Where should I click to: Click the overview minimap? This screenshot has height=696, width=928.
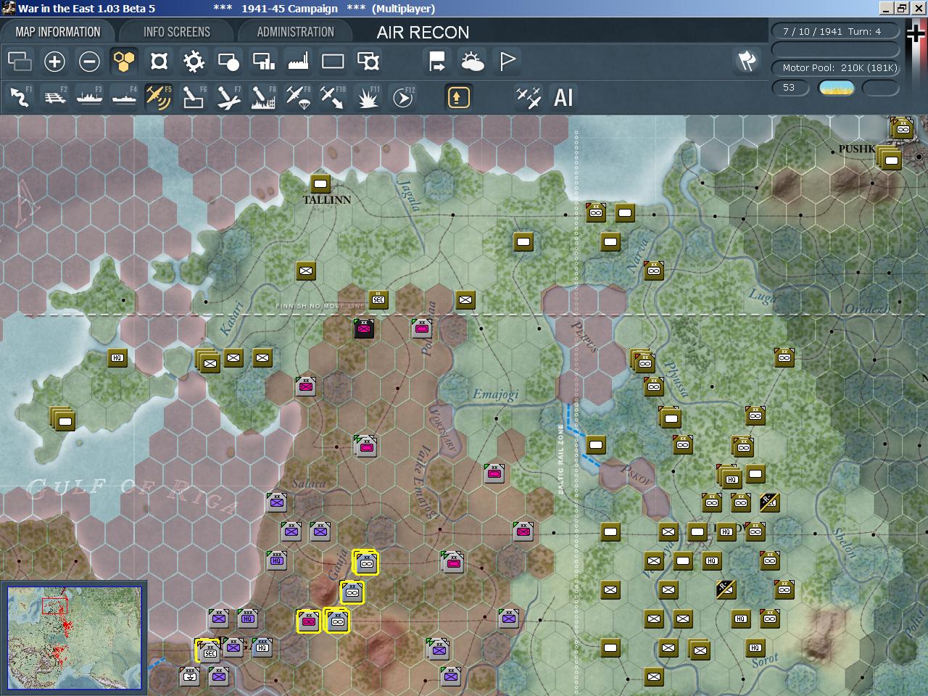(x=74, y=638)
